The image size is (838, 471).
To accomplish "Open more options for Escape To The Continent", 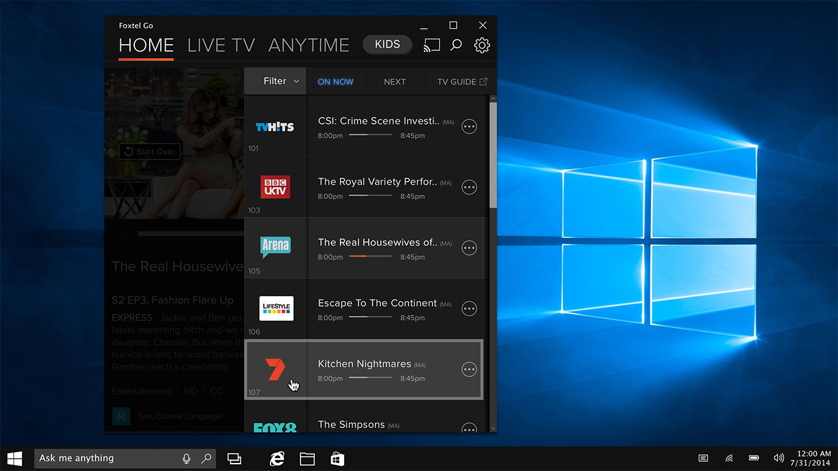I will [469, 308].
